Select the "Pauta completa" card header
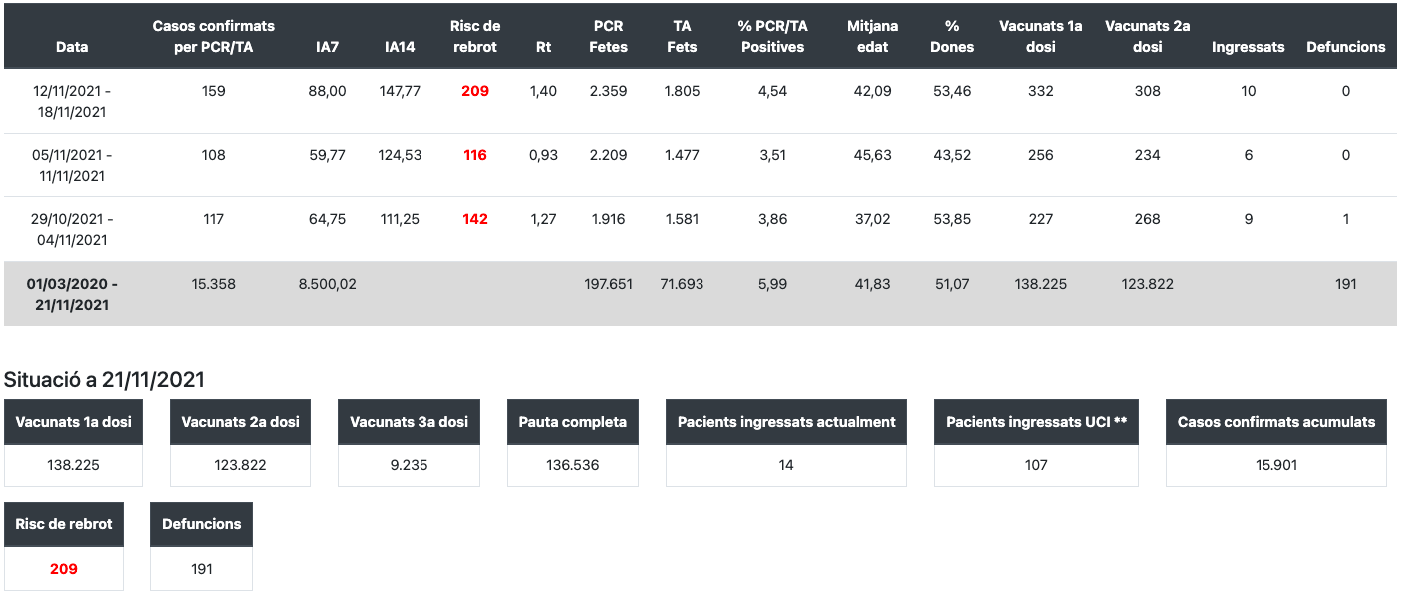The image size is (1403, 596). (x=573, y=422)
